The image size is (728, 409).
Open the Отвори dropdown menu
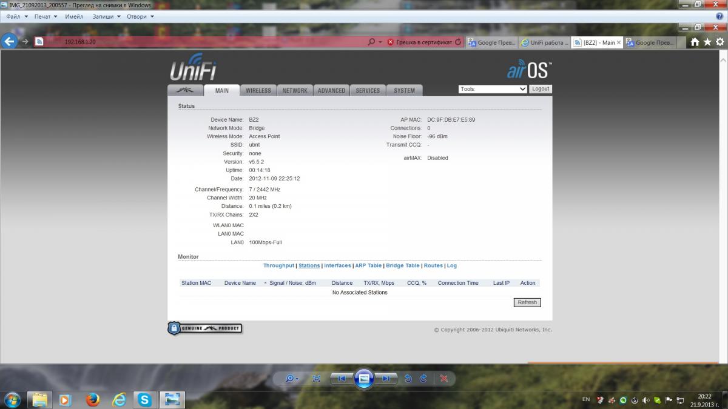coord(140,17)
